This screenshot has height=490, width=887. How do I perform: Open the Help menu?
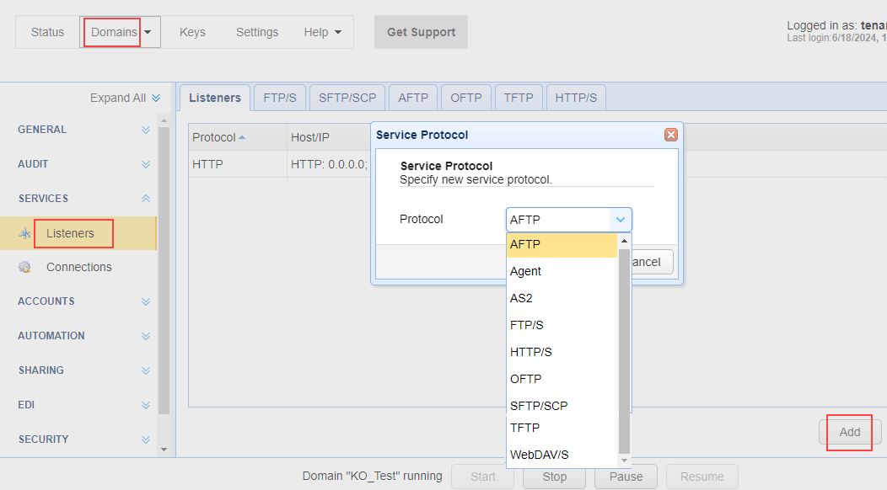pyautogui.click(x=322, y=32)
